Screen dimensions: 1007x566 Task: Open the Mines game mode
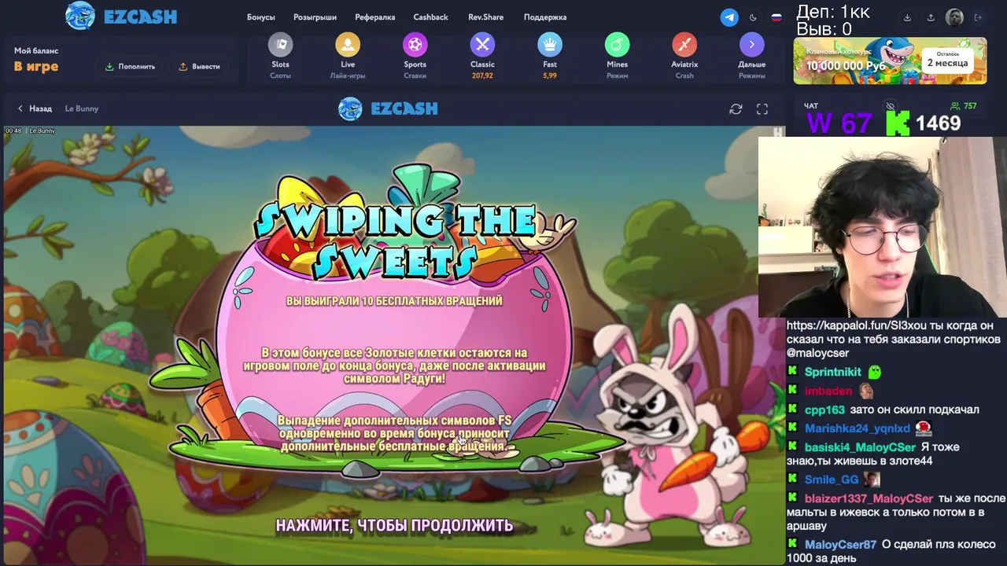pos(617,57)
